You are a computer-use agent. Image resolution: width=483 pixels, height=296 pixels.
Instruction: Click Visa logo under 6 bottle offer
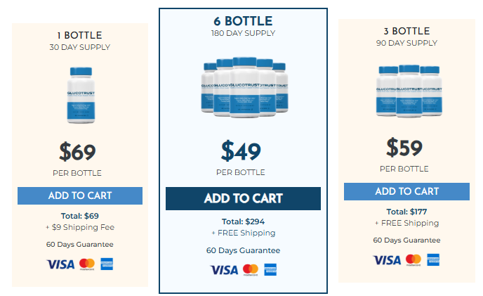[224, 270]
